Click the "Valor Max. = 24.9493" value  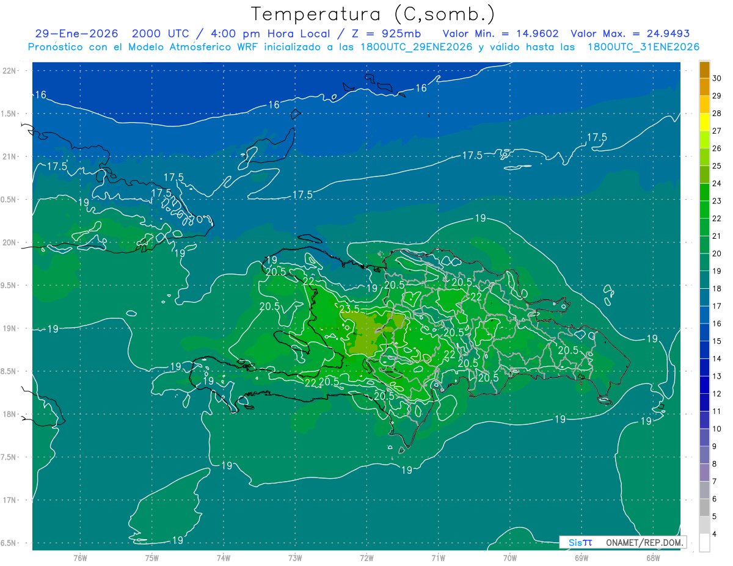click(x=630, y=34)
